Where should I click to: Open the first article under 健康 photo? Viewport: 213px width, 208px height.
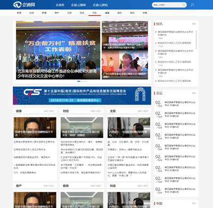(34, 142)
